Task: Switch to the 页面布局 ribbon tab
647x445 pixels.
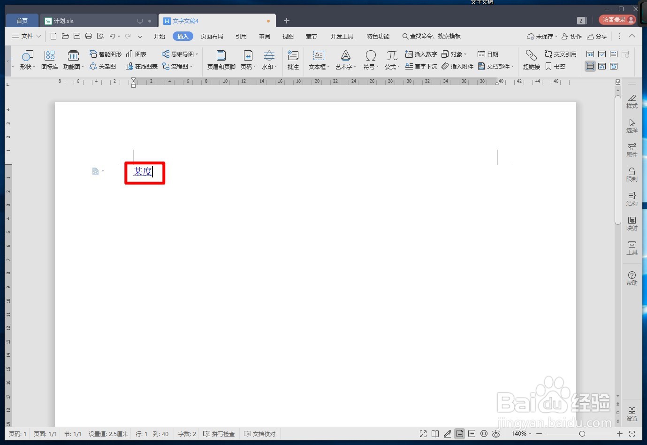Action: [x=212, y=36]
